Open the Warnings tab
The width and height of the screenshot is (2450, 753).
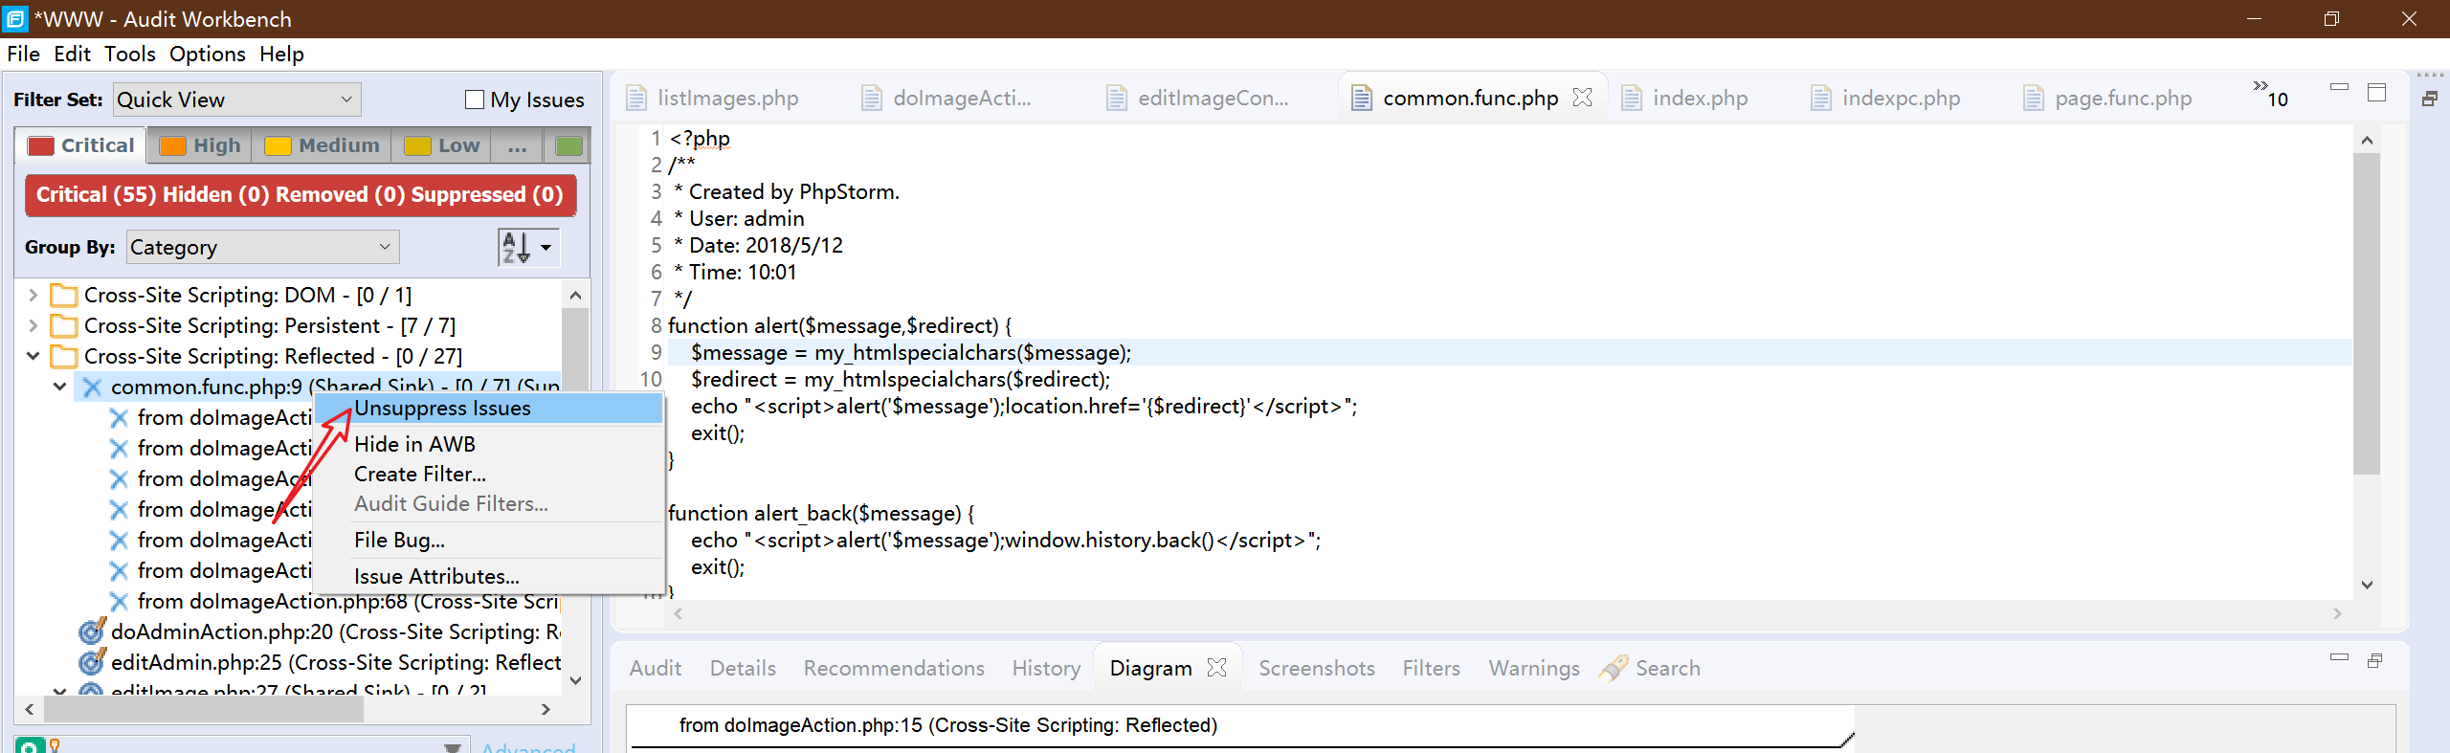(1534, 668)
